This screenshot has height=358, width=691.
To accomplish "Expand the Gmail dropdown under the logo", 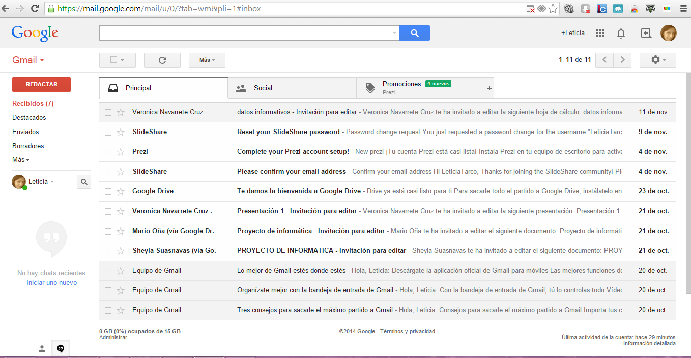I will click(27, 60).
